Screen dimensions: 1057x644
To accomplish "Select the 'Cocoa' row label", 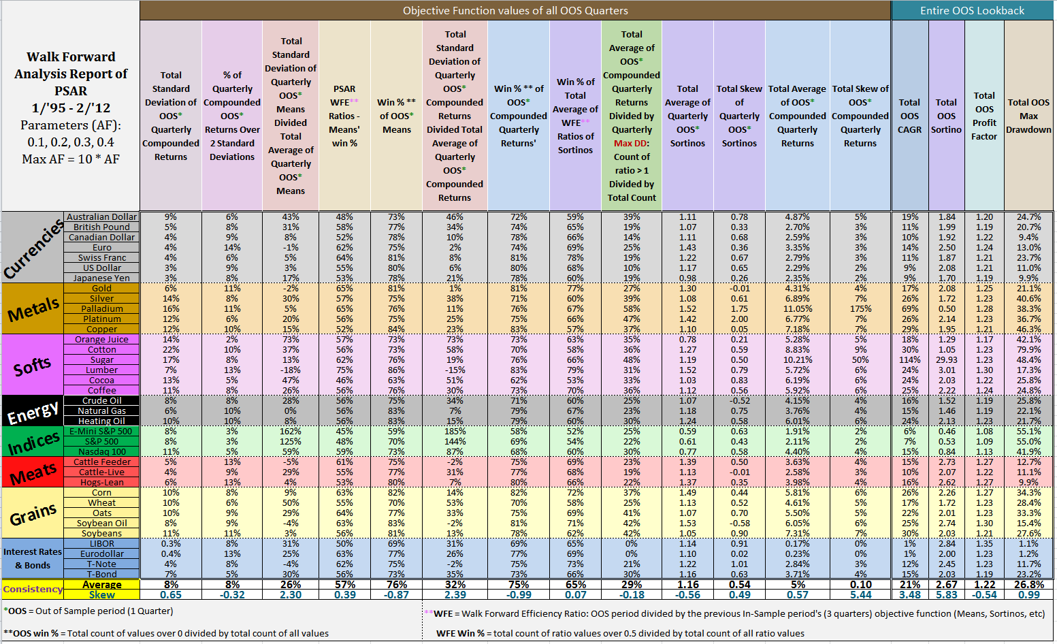I will point(101,380).
